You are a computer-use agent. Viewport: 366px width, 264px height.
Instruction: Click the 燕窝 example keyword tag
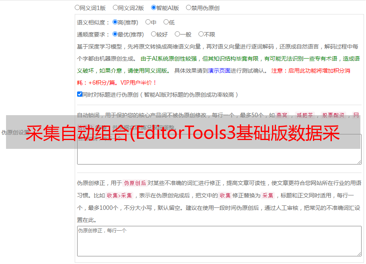point(282,115)
